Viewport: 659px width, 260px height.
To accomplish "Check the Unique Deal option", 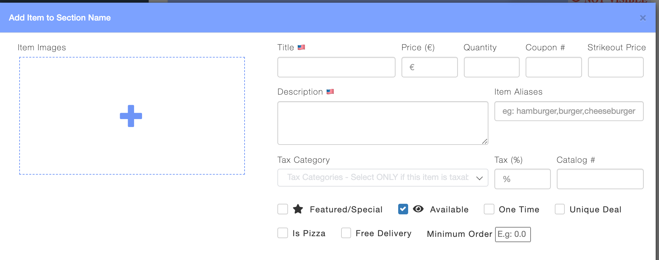I will click(x=560, y=209).
